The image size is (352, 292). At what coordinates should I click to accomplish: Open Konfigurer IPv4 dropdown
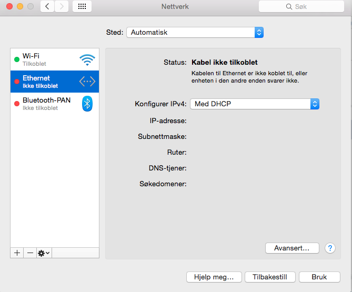(255, 104)
